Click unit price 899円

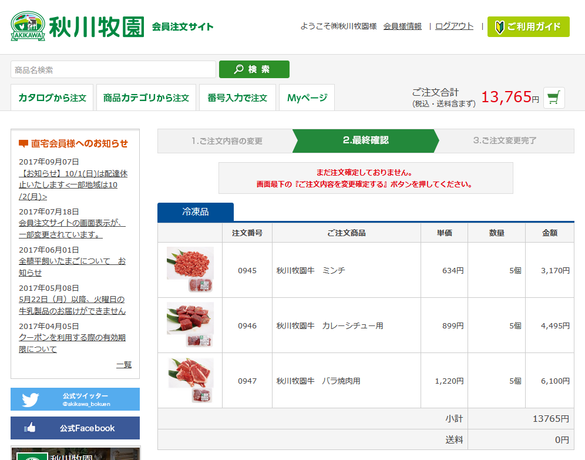453,325
